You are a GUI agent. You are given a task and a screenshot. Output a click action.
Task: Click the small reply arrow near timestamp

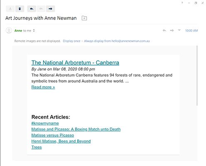pos(164,30)
